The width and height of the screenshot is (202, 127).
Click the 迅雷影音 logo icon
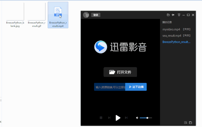tap(101, 47)
